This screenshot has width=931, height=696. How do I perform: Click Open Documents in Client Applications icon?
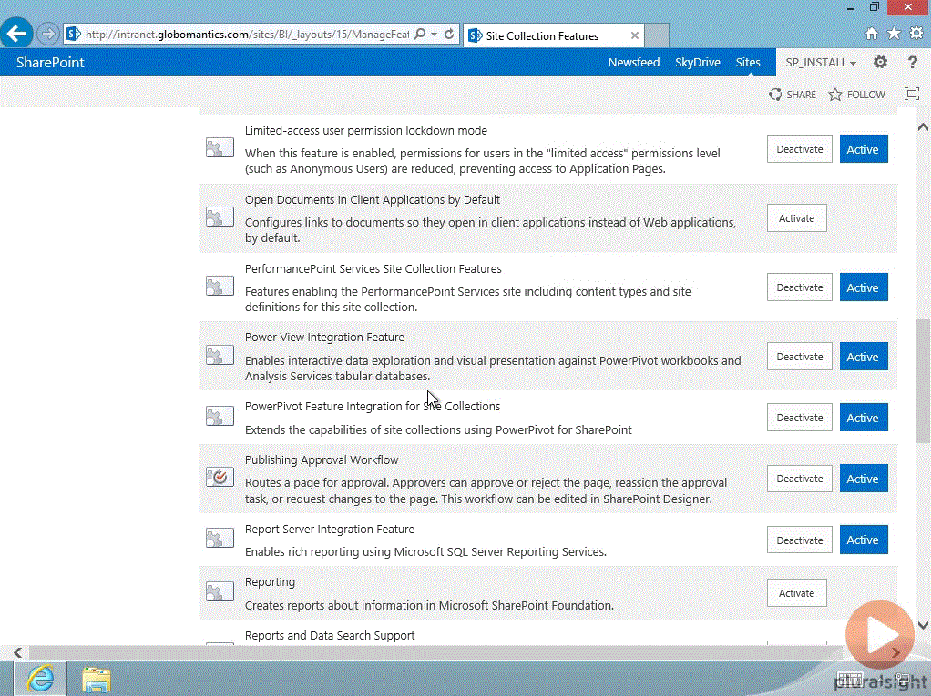click(x=220, y=217)
